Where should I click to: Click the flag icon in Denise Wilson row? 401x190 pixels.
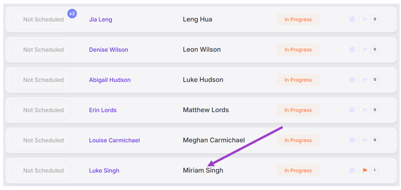click(x=365, y=50)
